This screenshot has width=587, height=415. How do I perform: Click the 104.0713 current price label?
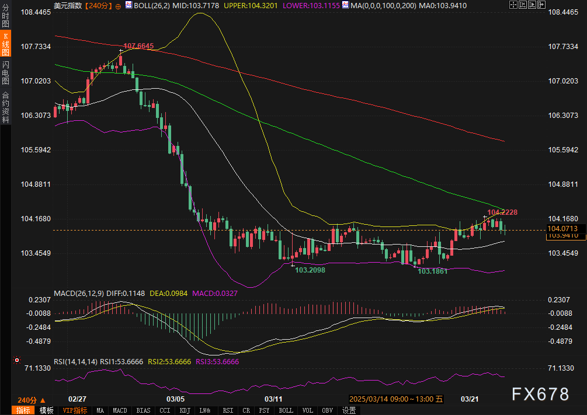(x=562, y=228)
